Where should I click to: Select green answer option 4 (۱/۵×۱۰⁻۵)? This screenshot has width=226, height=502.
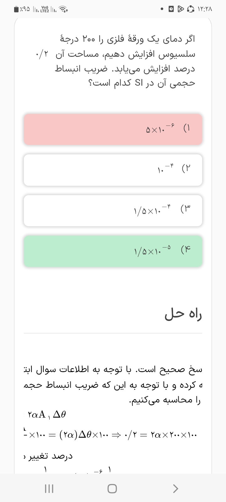(x=113, y=251)
